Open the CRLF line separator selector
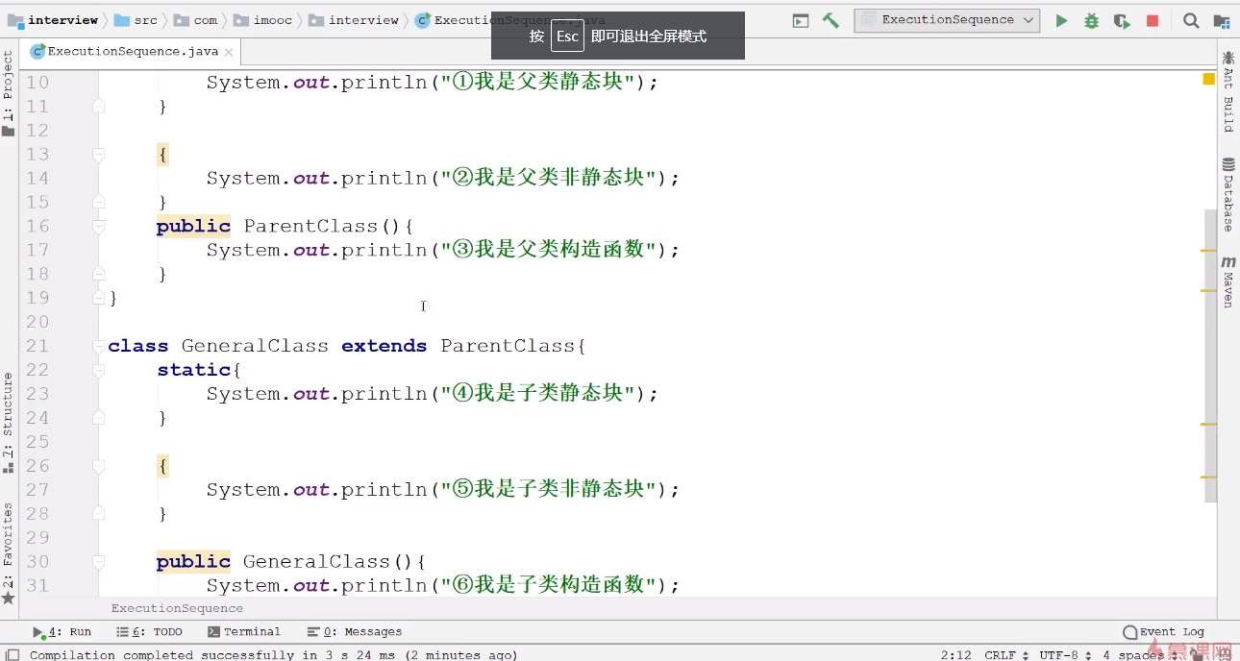1240x661 pixels. click(1005, 655)
